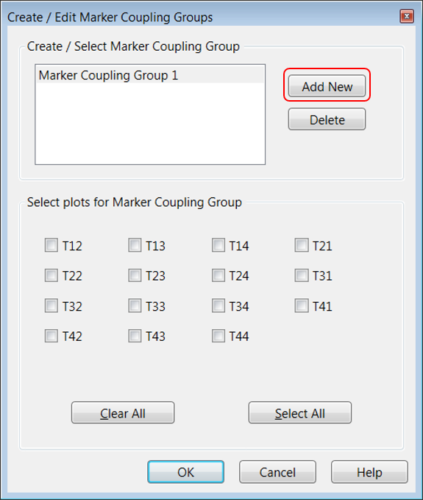The width and height of the screenshot is (423, 500).
Task: Tick the T41 plot checkbox
Action: coord(302,306)
